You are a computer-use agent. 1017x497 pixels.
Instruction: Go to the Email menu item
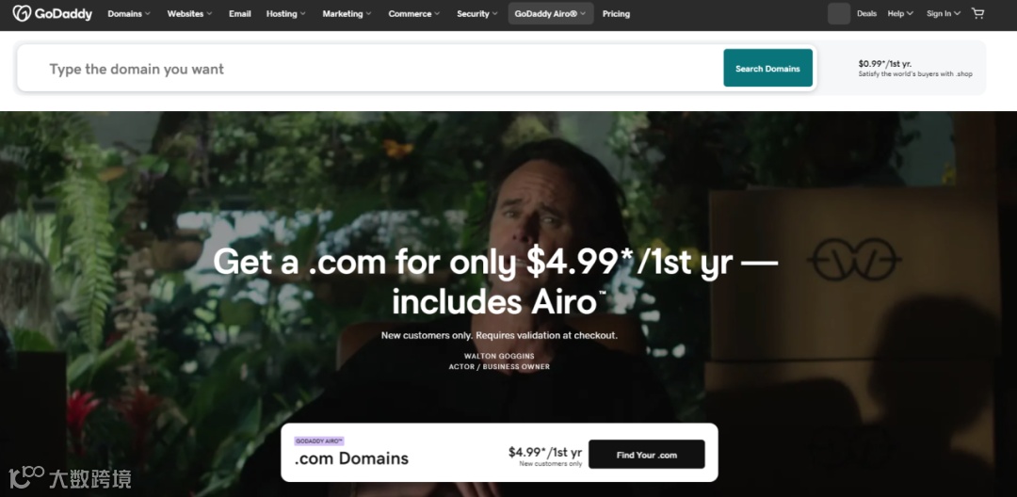[239, 13]
